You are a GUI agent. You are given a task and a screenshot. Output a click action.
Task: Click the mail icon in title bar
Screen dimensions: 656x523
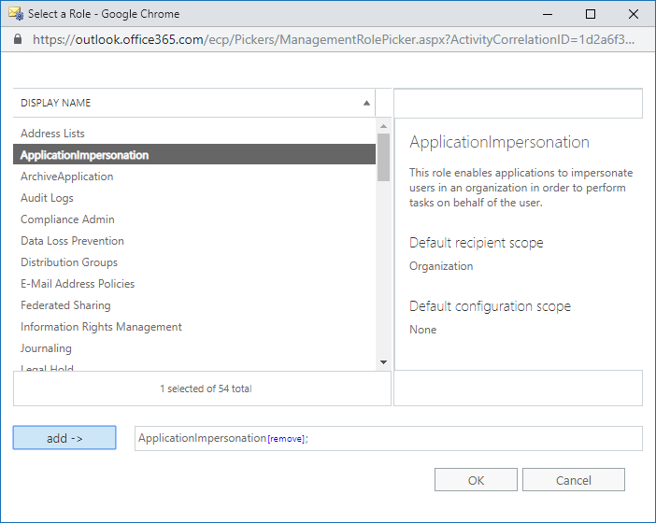(16, 14)
